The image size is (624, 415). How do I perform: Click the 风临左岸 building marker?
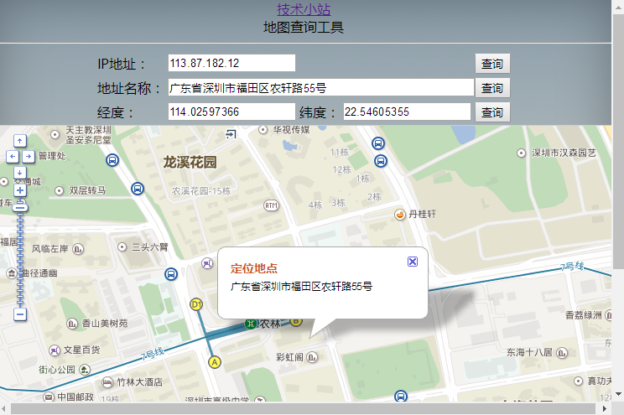[78, 249]
